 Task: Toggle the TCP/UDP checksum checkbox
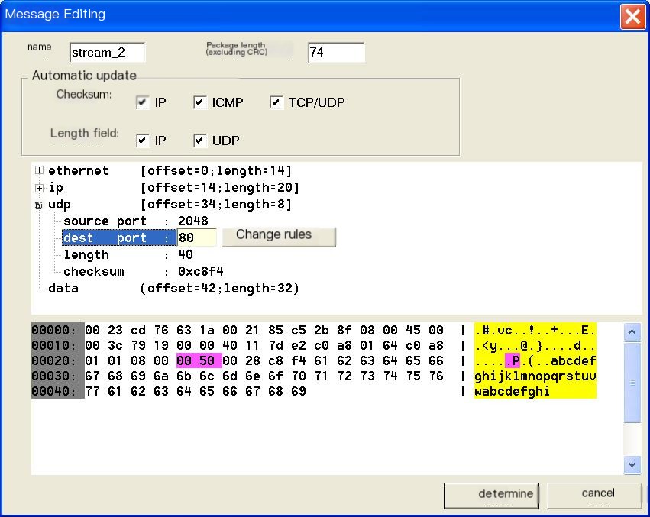tap(276, 102)
